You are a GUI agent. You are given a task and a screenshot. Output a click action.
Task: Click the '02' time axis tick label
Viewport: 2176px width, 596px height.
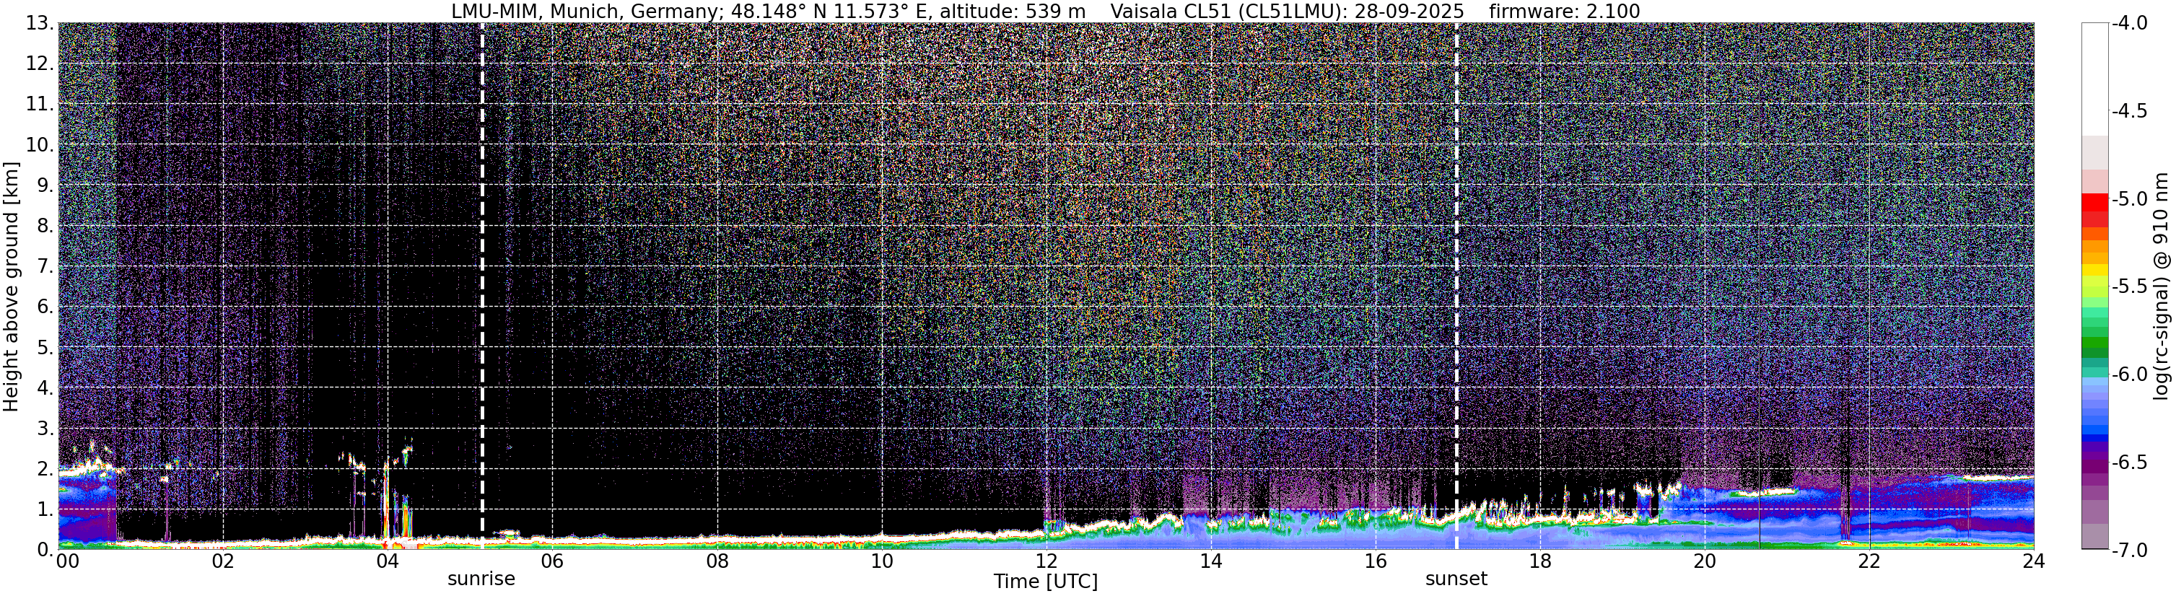223,561
